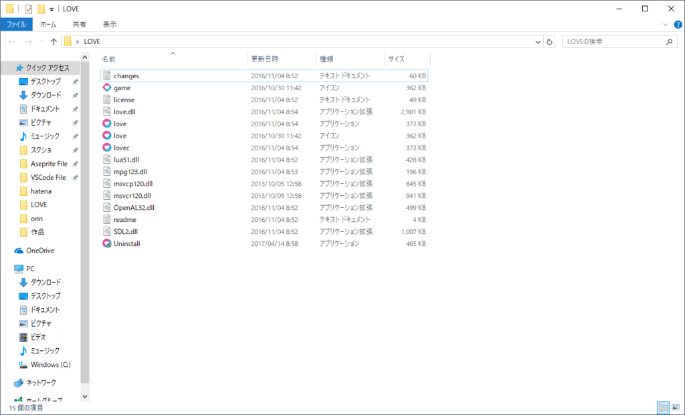Switch to the 表示 ribbon tab

(x=110, y=25)
